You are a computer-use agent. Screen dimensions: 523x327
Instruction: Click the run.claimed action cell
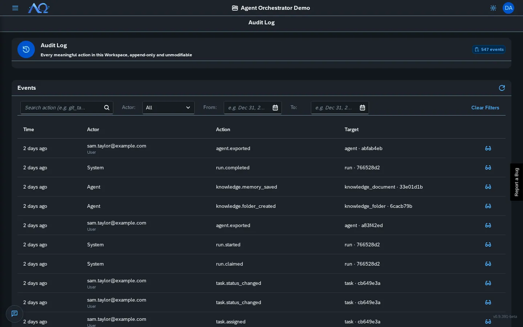(230, 264)
